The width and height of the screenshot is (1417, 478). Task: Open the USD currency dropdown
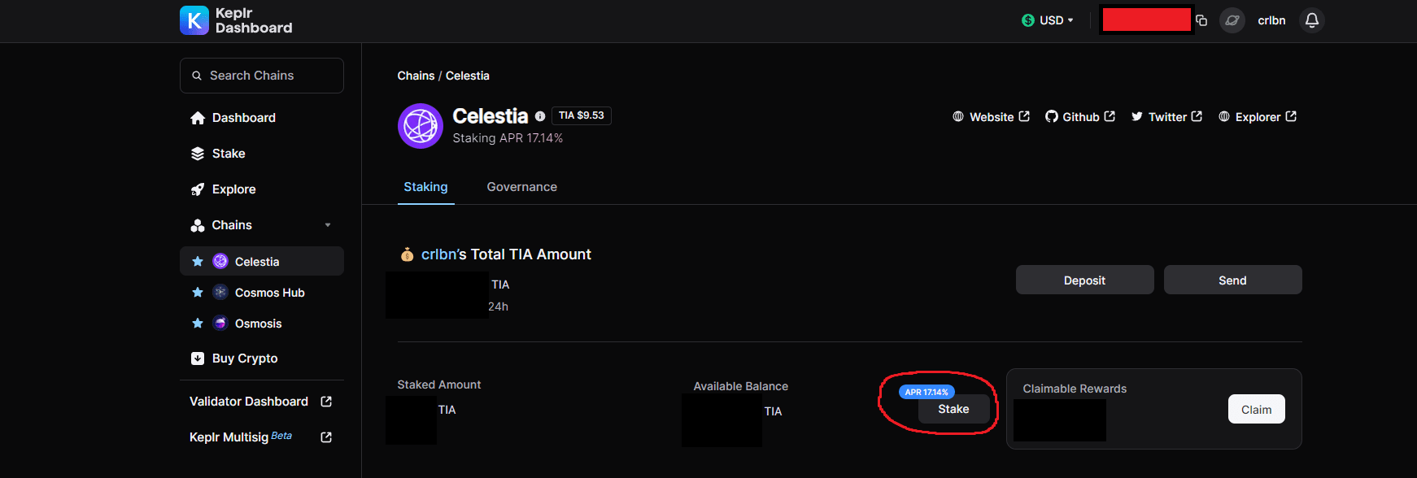(x=1048, y=20)
